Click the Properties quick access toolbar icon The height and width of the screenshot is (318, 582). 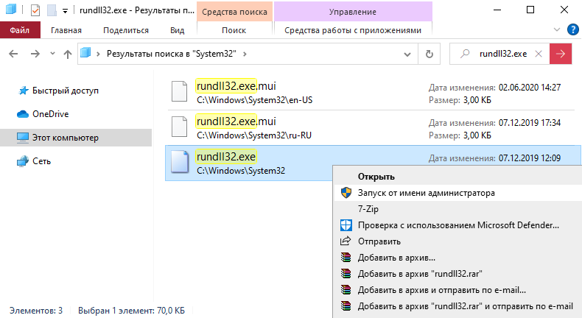click(x=35, y=10)
